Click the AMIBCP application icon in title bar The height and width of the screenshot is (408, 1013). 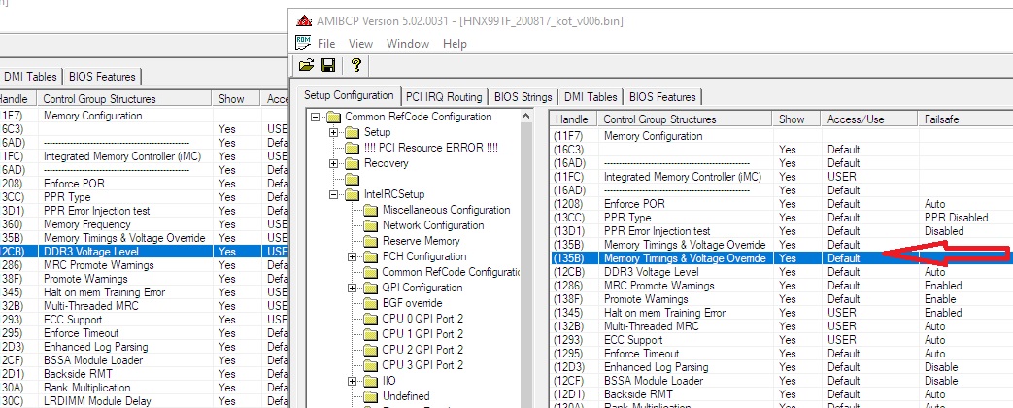click(x=304, y=20)
